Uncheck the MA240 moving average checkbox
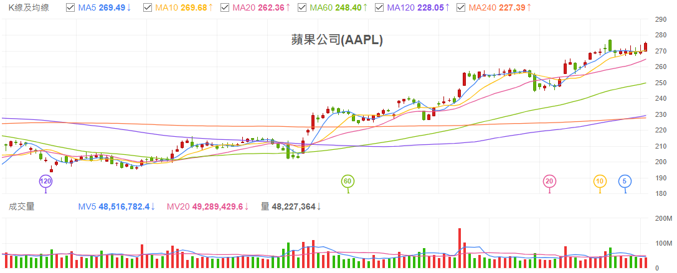The image size is (677, 273). click(461, 8)
